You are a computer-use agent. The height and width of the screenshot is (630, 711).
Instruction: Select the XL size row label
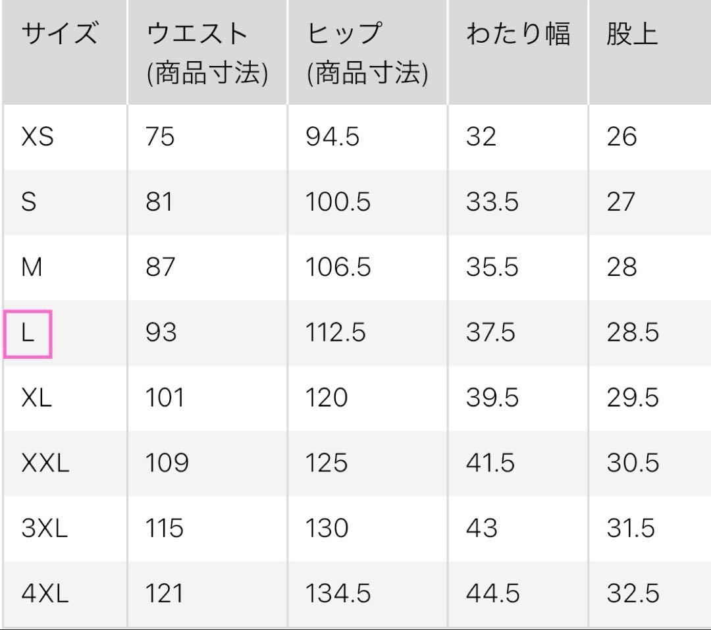coord(36,398)
